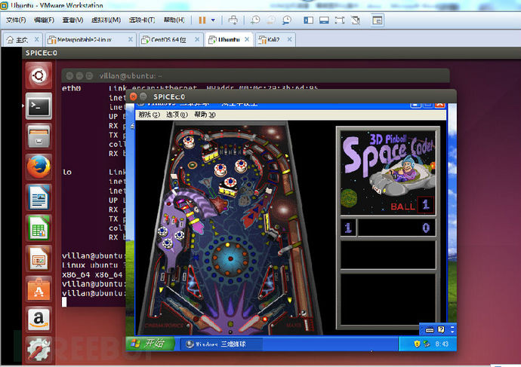Screen dimensions: 521x367
Task: Open Amazon launcher icon
Action: pyautogui.click(x=39, y=320)
